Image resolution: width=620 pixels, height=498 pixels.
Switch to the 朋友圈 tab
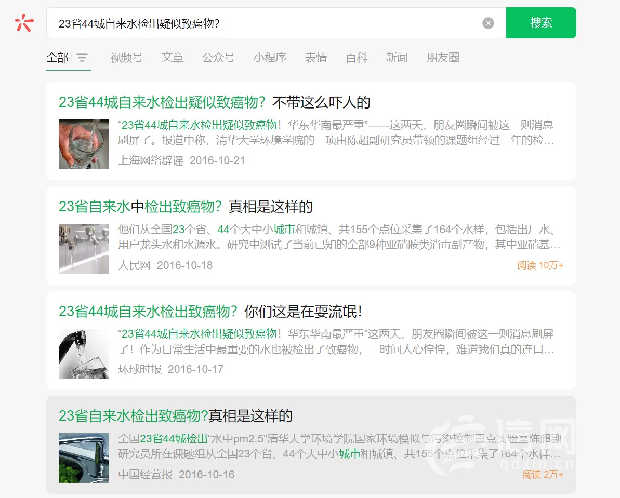[x=443, y=58]
